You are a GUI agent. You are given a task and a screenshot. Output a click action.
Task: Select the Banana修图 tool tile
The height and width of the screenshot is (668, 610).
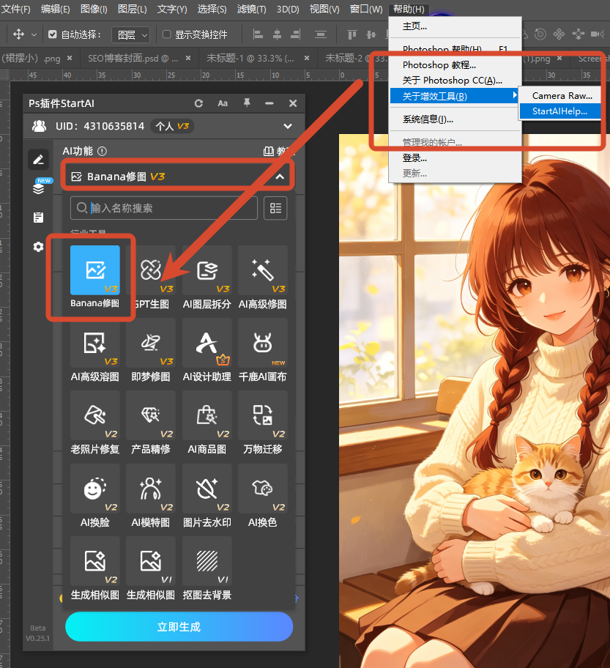point(95,270)
